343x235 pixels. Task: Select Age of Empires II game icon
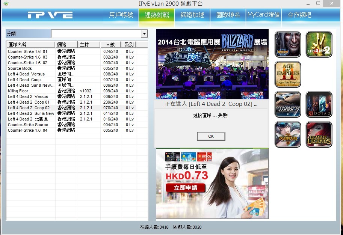pyautogui.click(x=288, y=74)
